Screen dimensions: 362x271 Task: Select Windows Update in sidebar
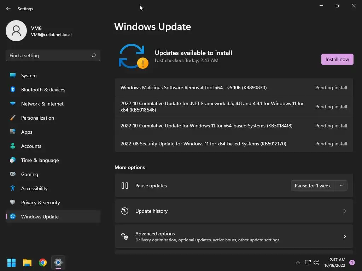(40, 217)
